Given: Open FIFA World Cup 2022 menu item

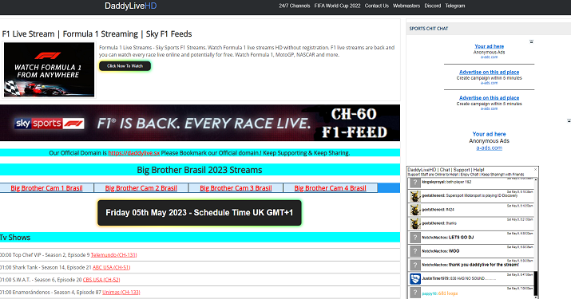Looking at the screenshot, I should (x=337, y=6).
